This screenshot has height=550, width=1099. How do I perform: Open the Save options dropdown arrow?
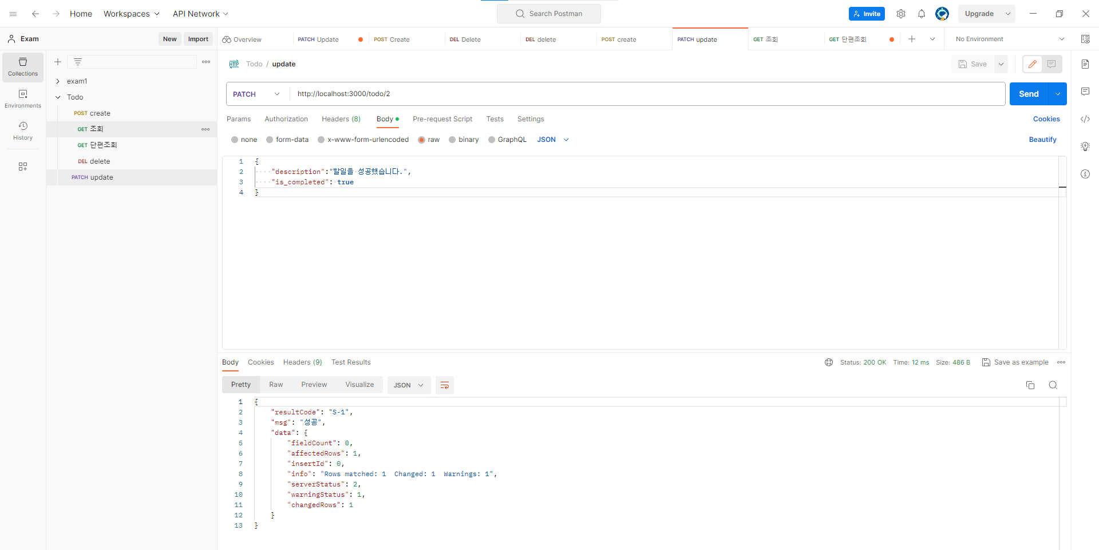click(1001, 64)
